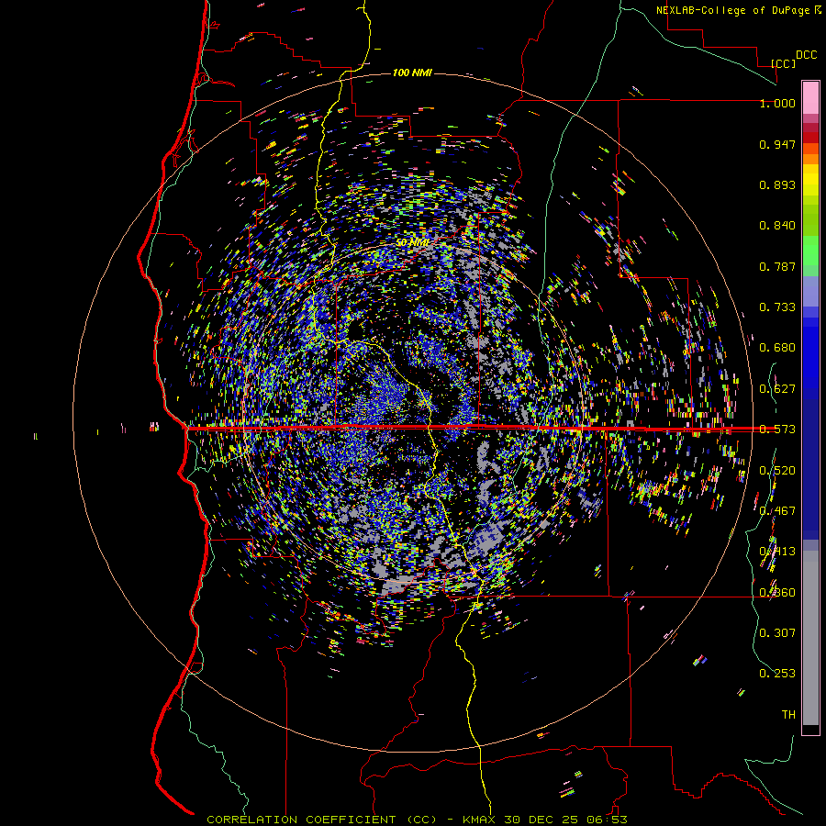This screenshot has height=826, width=826.
Task: Select the 0.733 scale value
Action: (777, 307)
